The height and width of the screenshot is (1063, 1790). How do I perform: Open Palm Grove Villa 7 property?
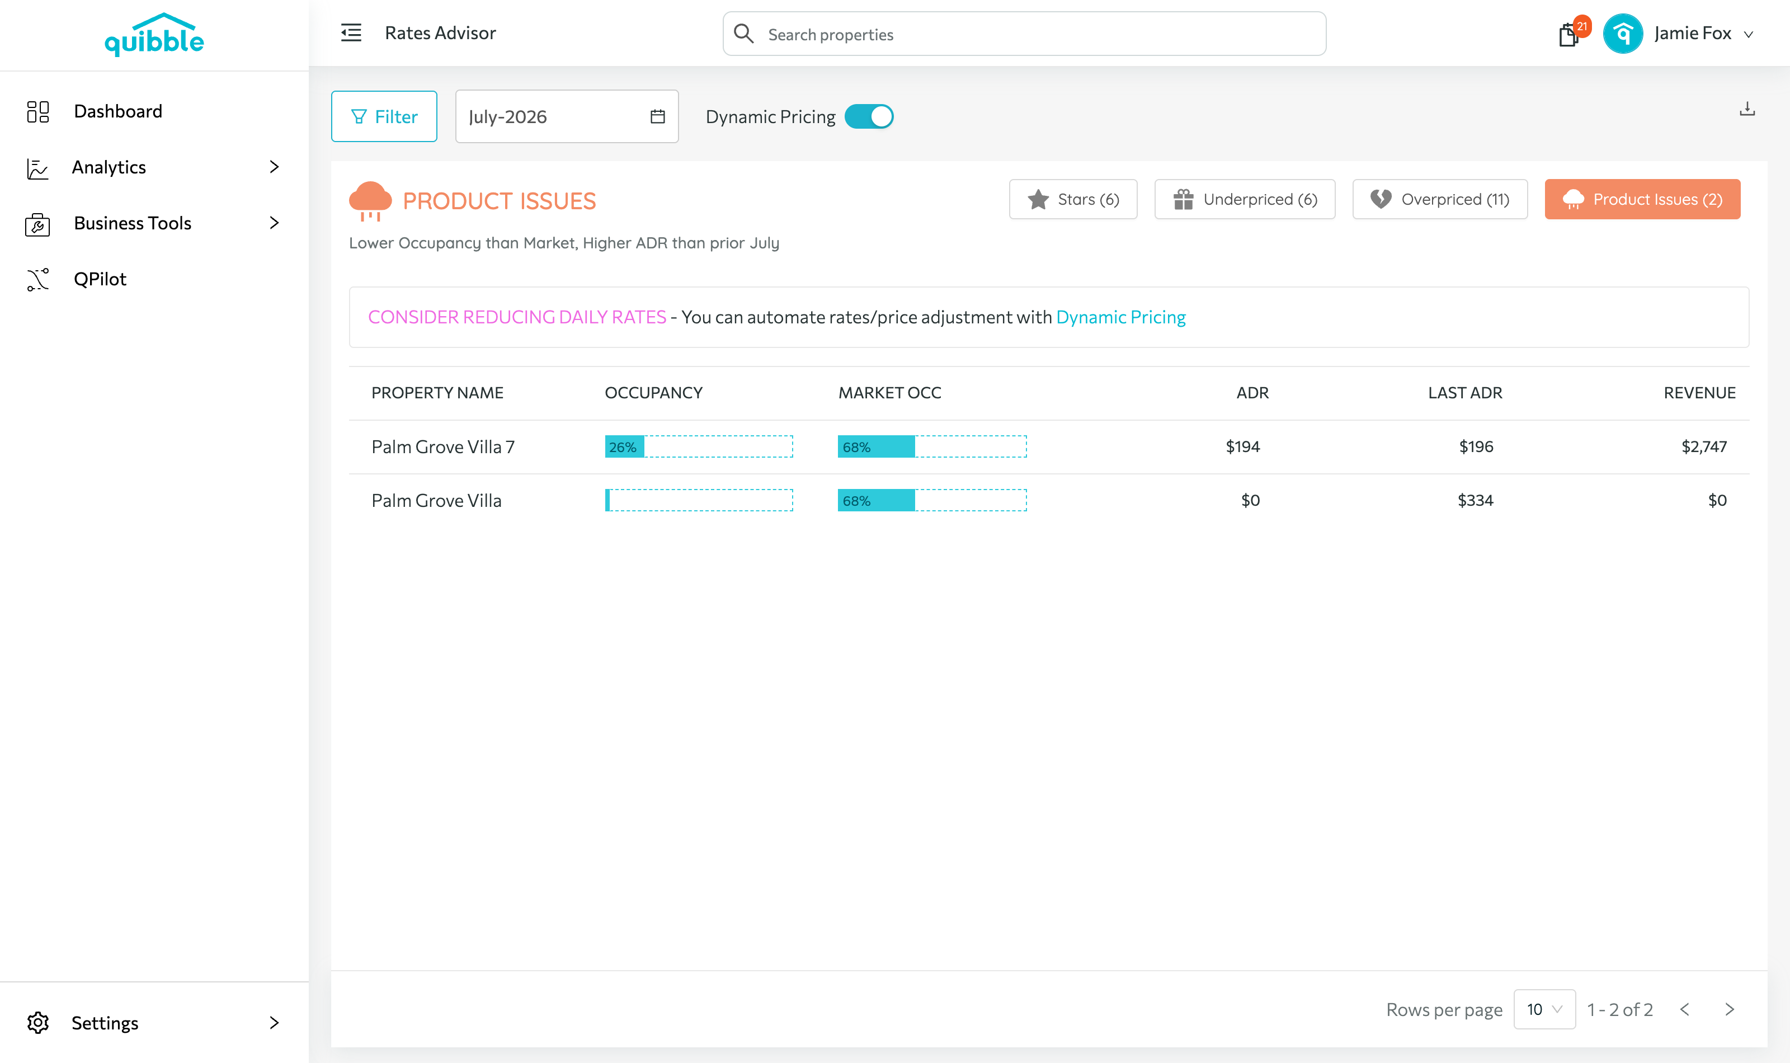[x=442, y=447]
